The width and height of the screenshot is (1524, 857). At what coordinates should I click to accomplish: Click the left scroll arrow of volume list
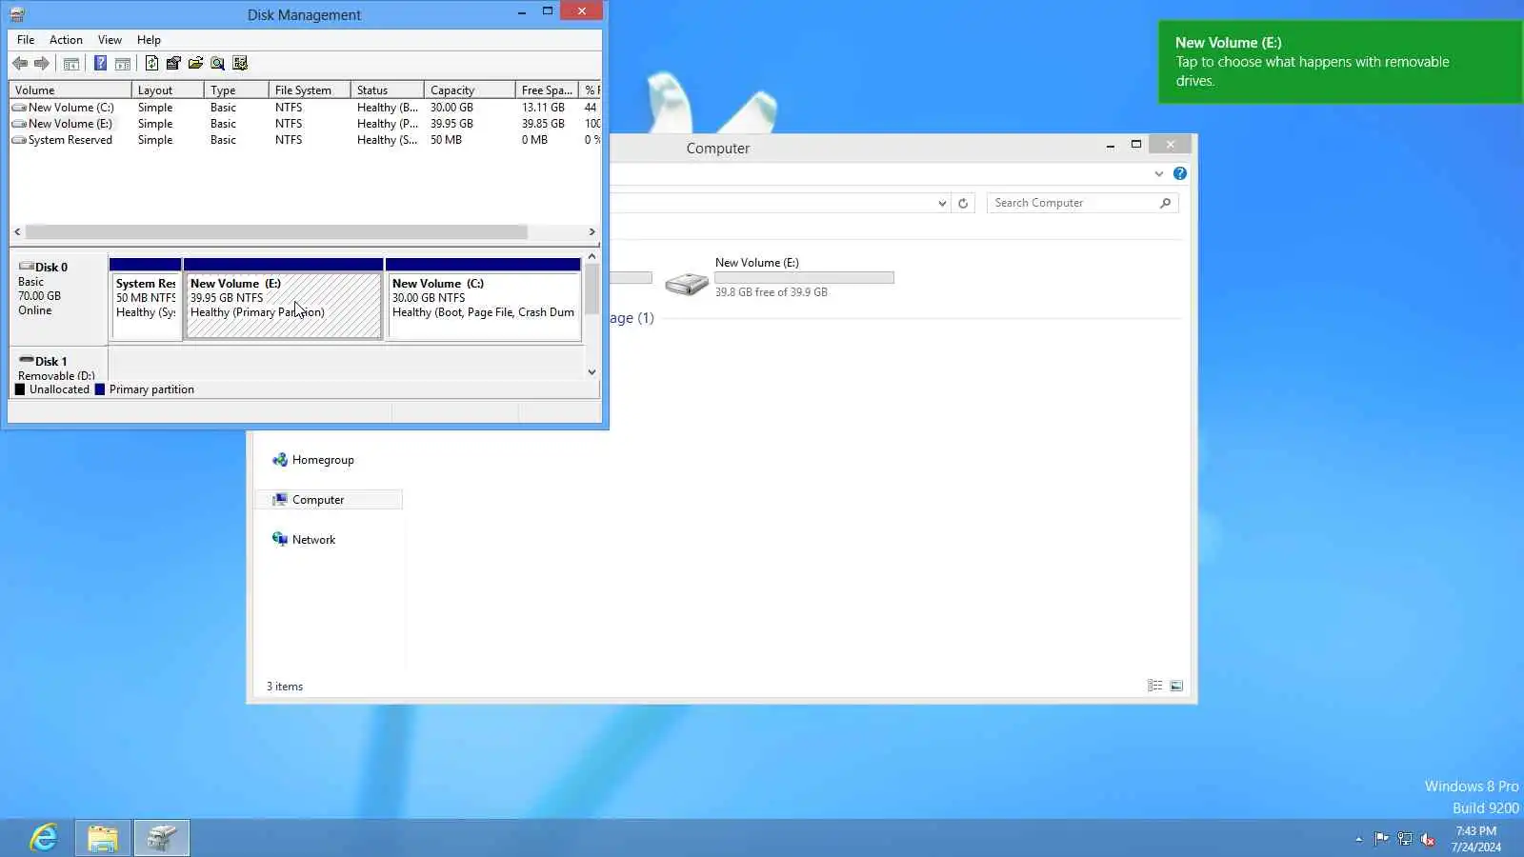click(17, 232)
